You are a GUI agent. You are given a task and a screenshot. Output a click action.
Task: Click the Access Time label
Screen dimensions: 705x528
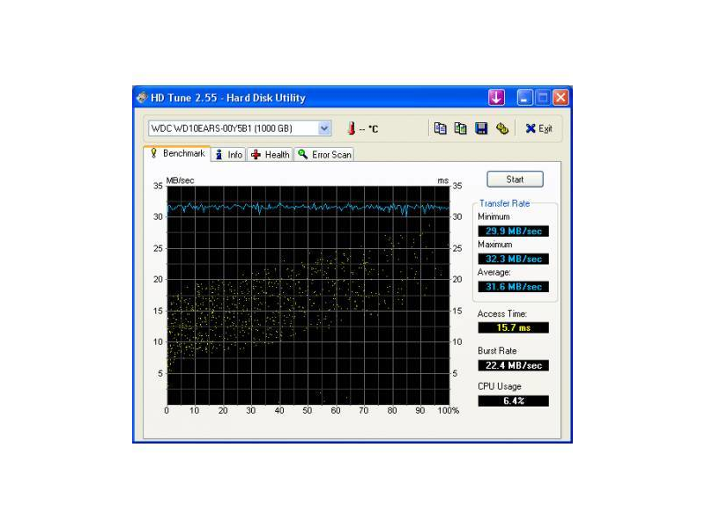[502, 314]
